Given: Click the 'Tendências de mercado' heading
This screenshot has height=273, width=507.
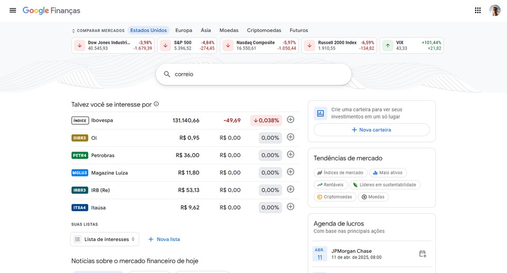Looking at the screenshot, I should [x=348, y=158].
